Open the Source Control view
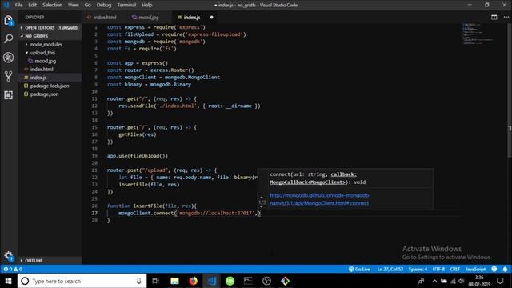Viewport: 512px width, 288px height. pos(9,76)
